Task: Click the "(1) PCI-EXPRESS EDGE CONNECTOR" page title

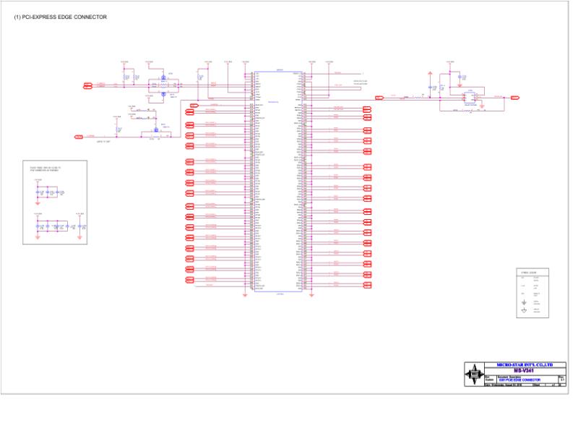Action: 61,17
